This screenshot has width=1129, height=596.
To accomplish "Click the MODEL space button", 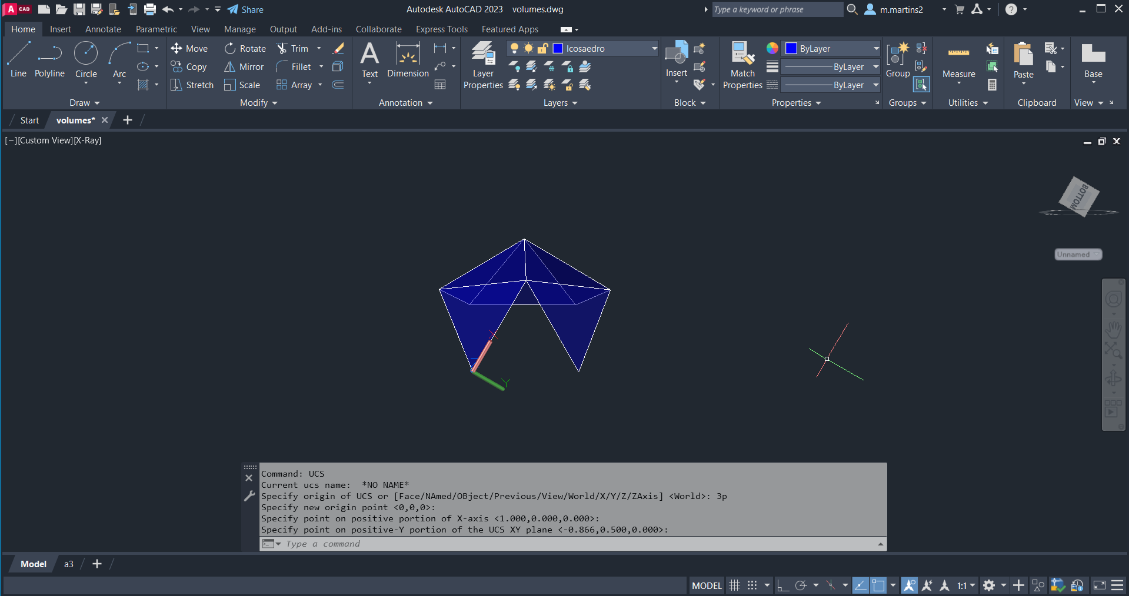I will click(707, 585).
